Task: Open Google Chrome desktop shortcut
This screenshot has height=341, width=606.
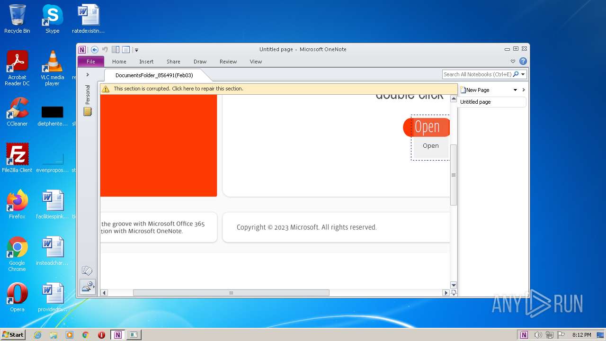Action: (17, 254)
